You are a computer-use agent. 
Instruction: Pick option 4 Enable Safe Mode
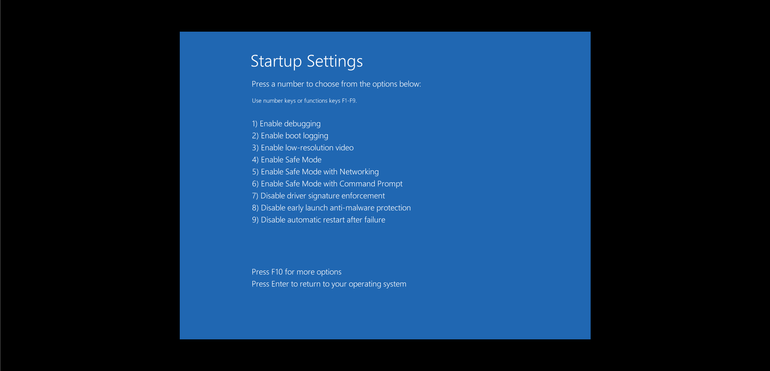287,160
